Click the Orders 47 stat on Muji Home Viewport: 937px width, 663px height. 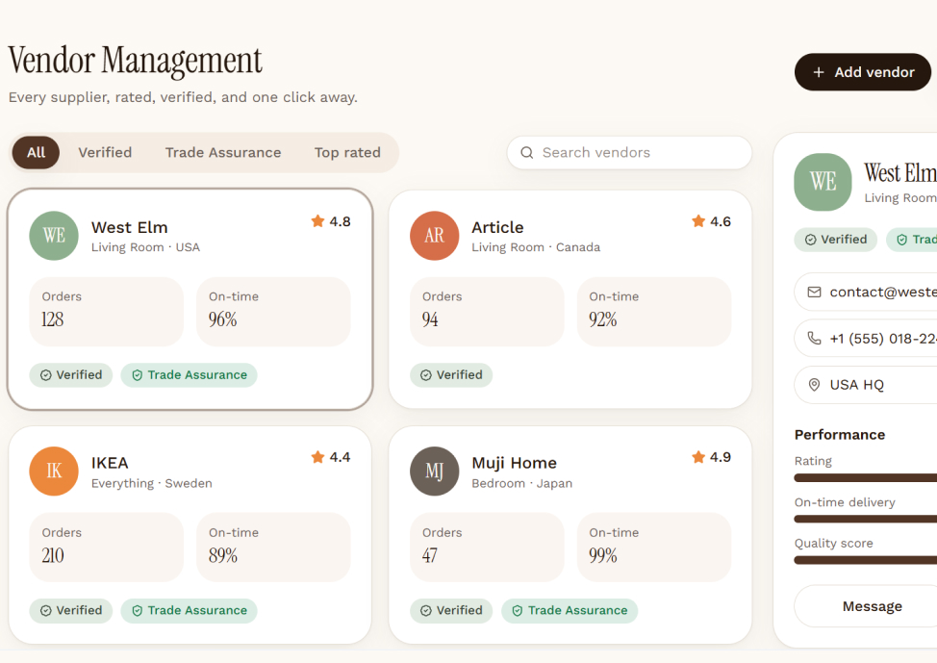point(487,547)
